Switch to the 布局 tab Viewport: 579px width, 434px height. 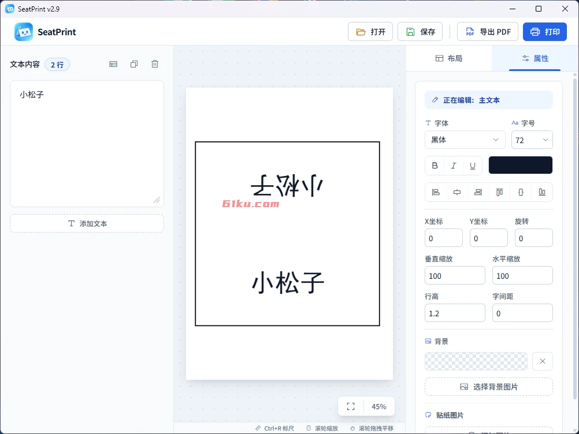(x=448, y=58)
